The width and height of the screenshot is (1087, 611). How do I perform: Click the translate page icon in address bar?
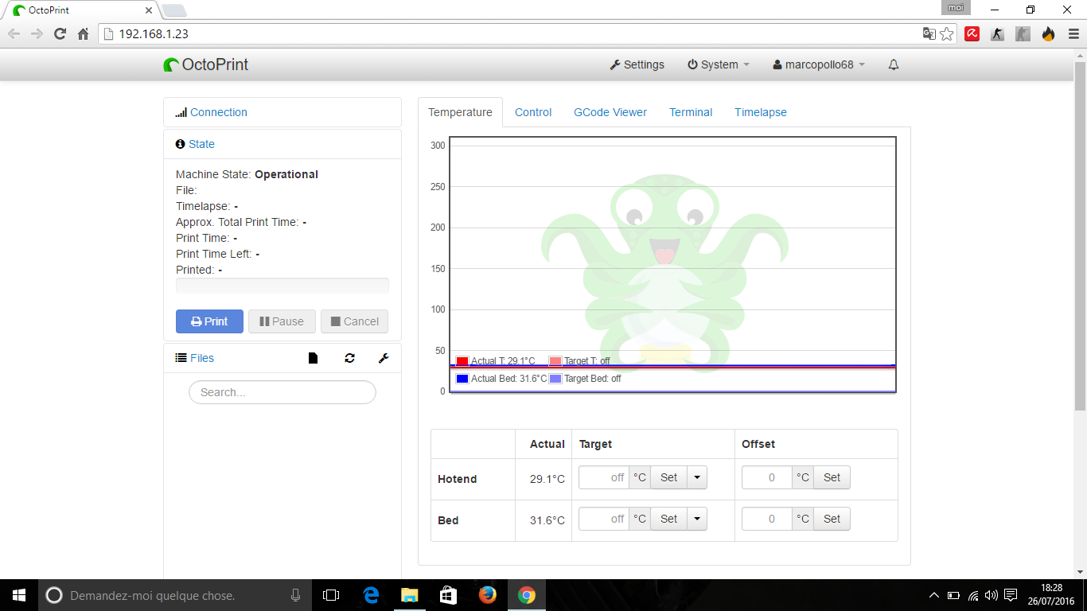tap(929, 33)
